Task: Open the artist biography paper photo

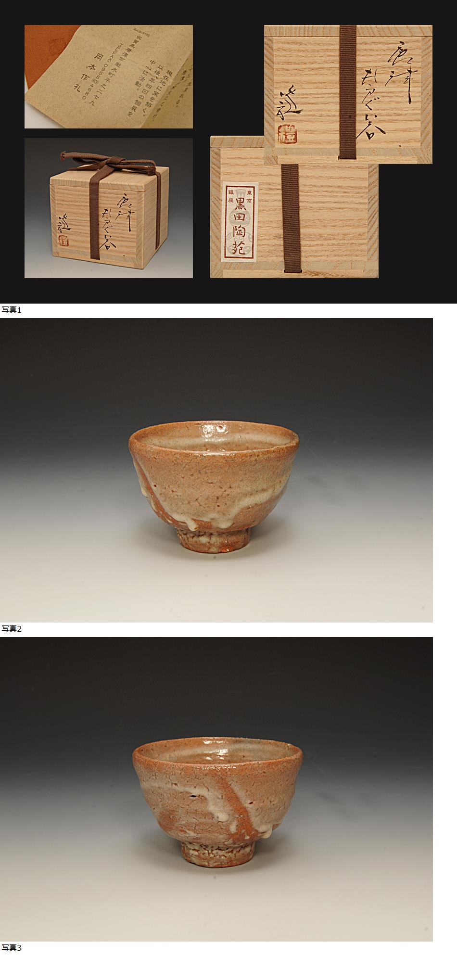Action: 109,77
